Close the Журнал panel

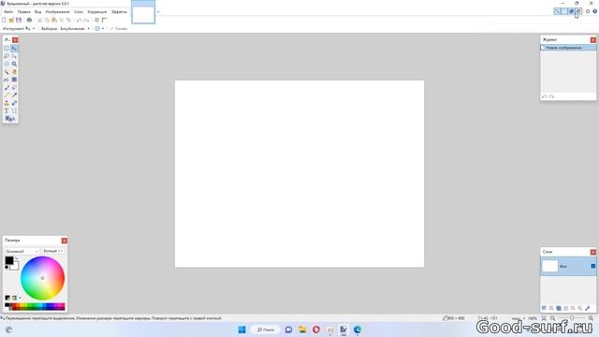[592, 39]
